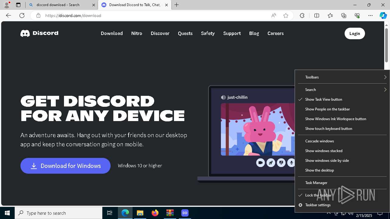Open the Careers nav link

(275, 33)
